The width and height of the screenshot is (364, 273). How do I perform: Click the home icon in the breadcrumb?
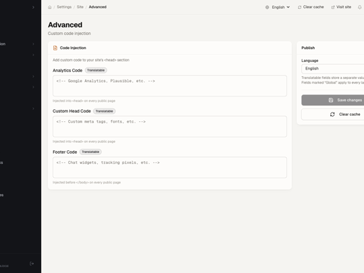(x=50, y=7)
